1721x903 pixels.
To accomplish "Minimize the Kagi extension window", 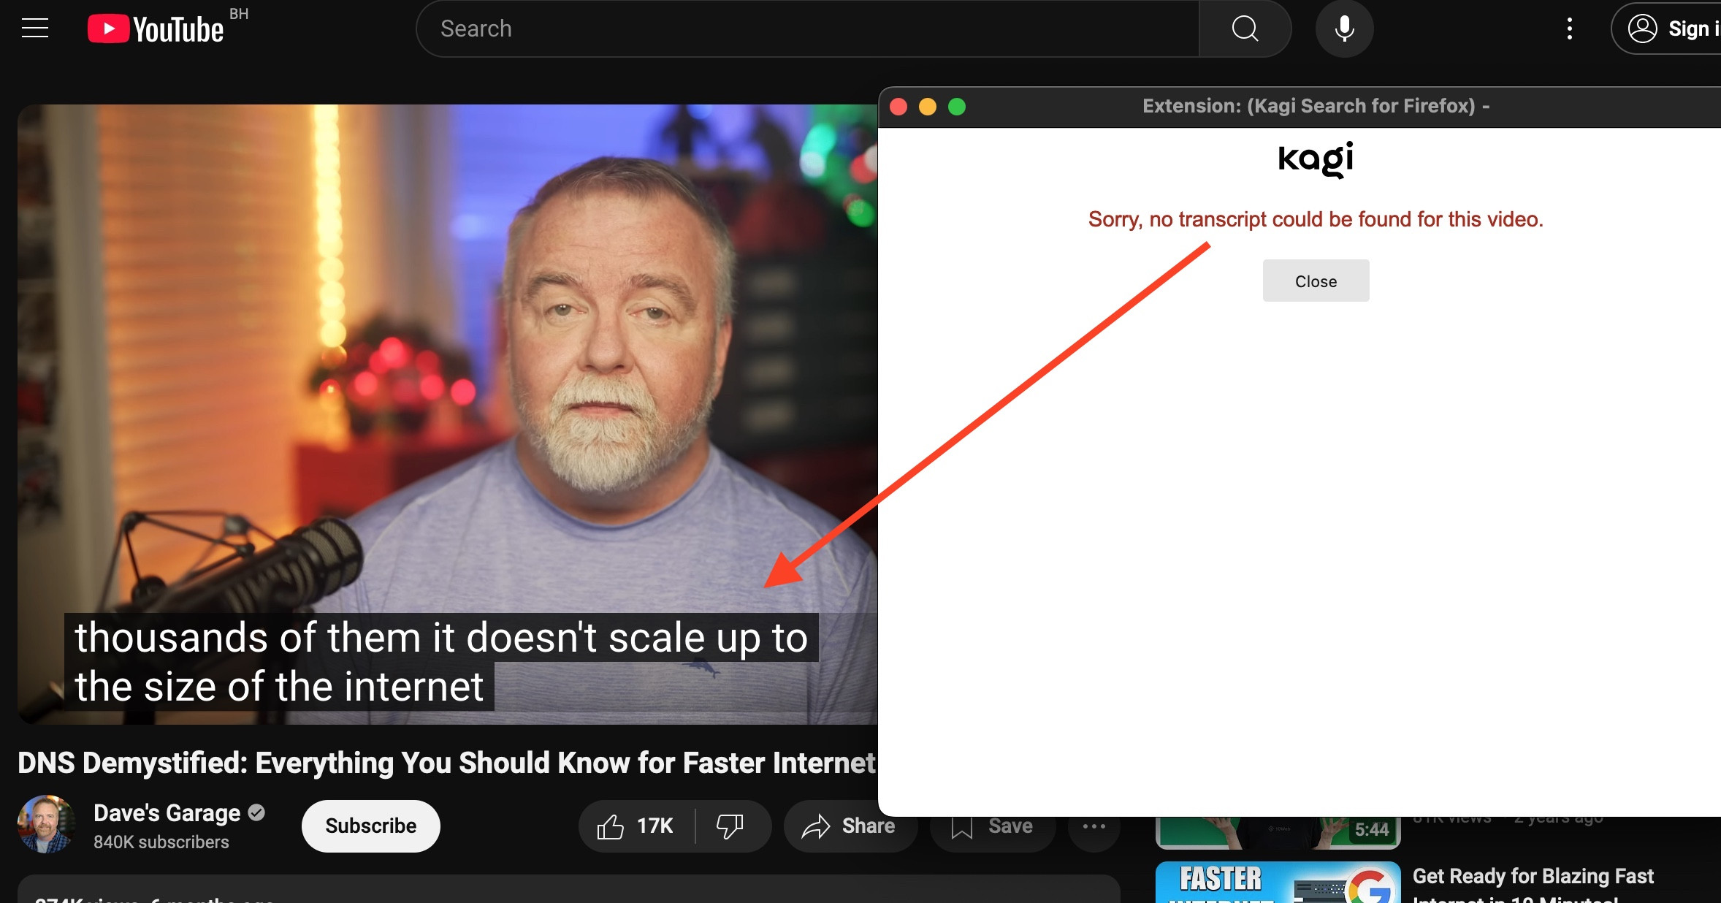I will [928, 107].
